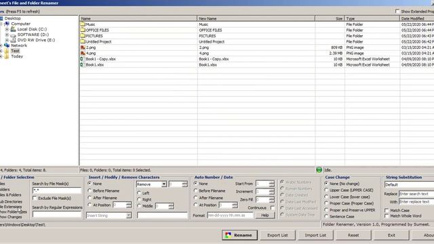434x244 pixels.
Task: Expand the SOFTWARE (D:) tree node
Action: click(7, 35)
